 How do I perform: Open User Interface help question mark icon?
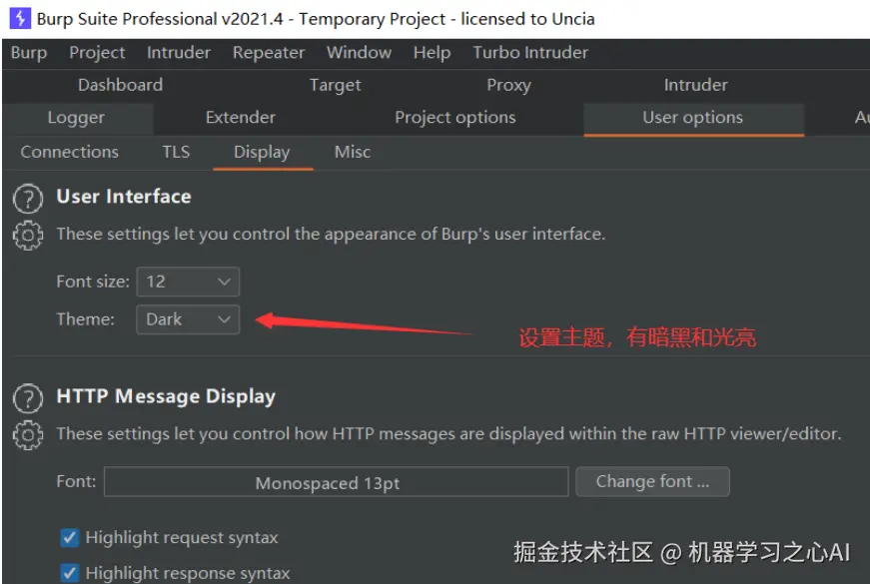pyautogui.click(x=28, y=199)
